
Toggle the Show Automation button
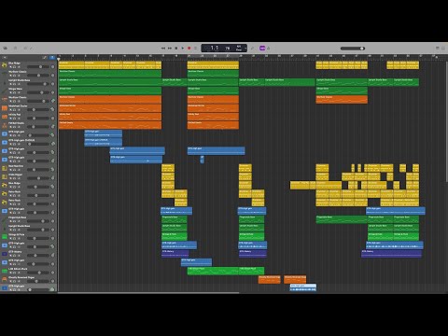[x=45, y=57]
